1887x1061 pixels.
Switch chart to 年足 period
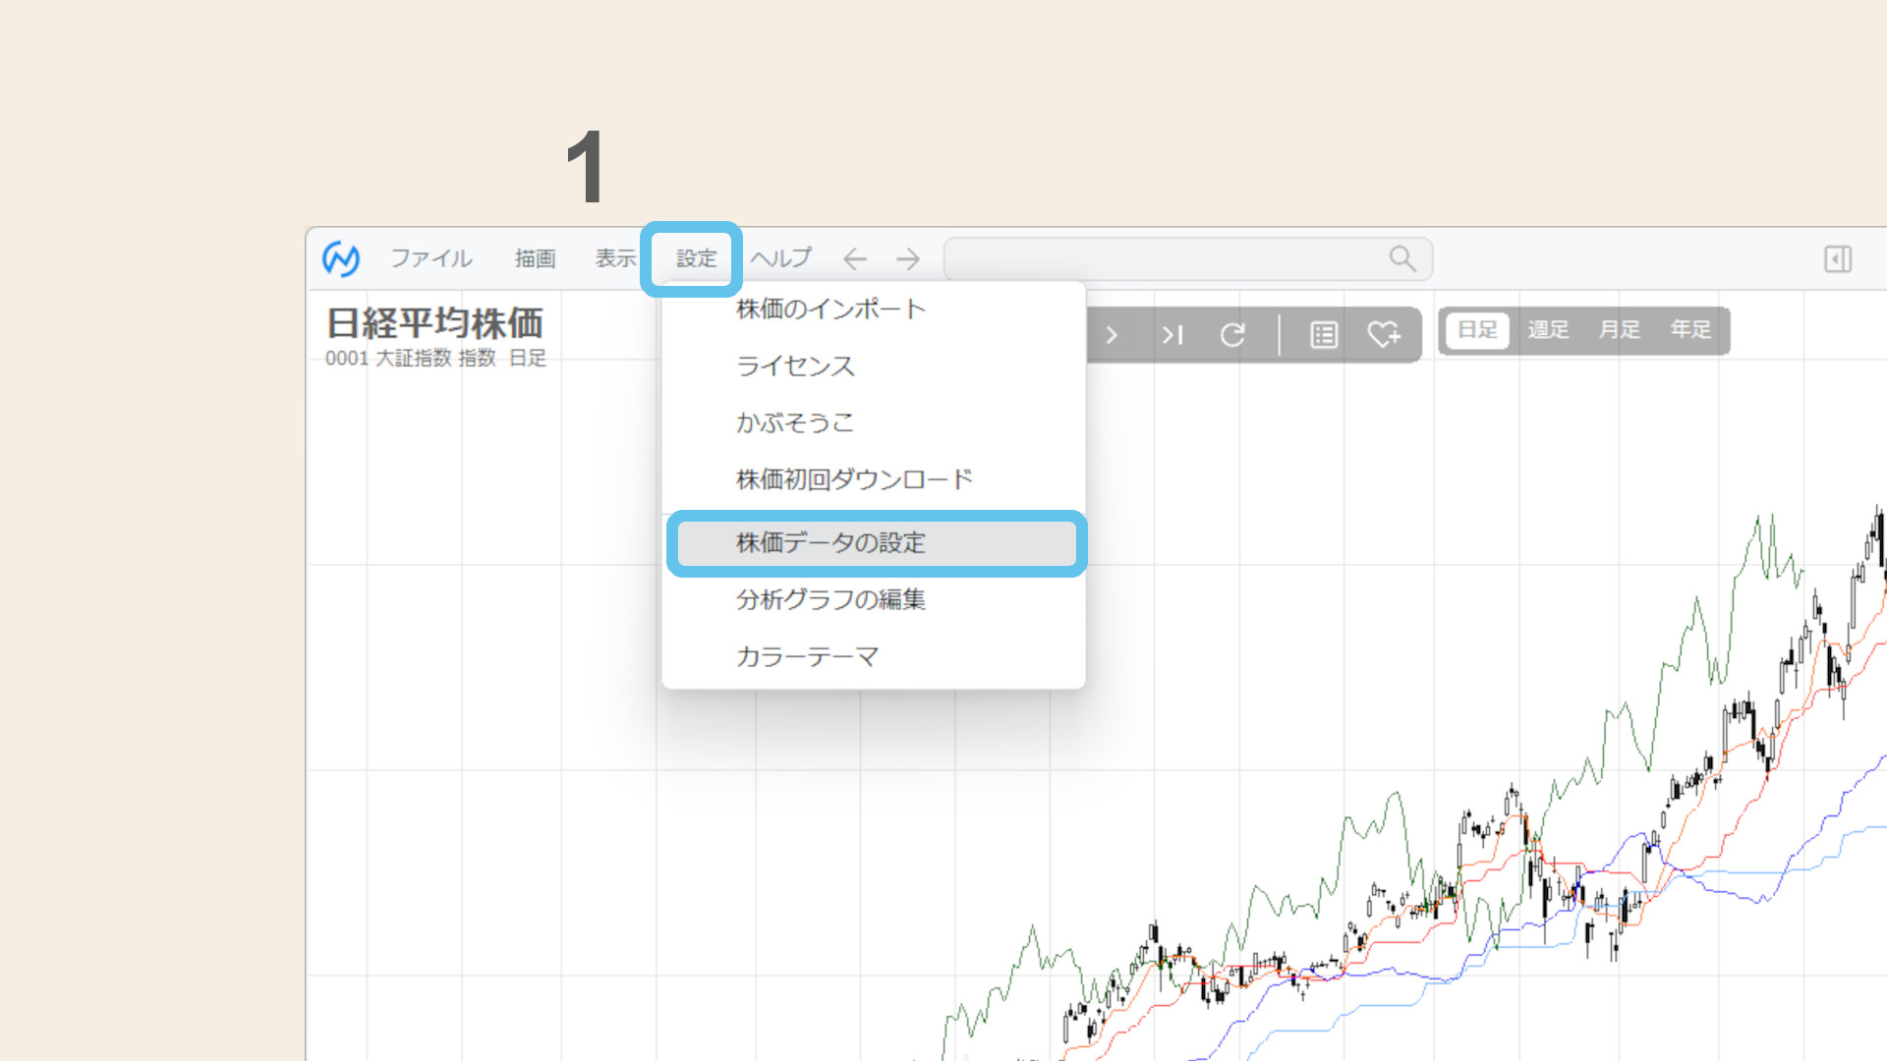click(x=1690, y=330)
